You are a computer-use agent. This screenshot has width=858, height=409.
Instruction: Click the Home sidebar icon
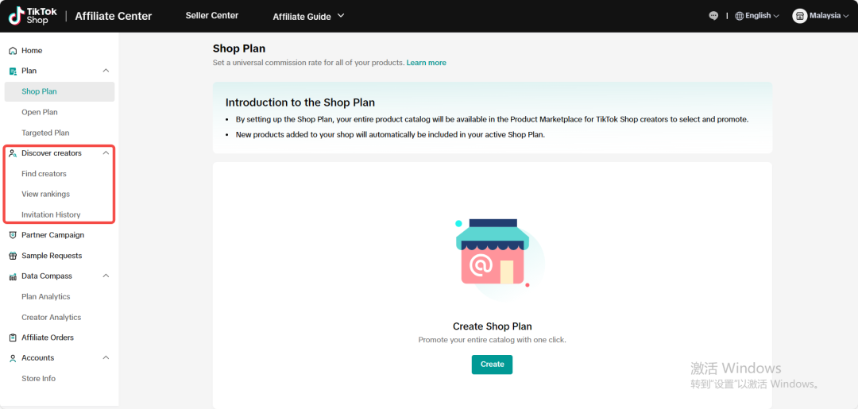(x=13, y=51)
